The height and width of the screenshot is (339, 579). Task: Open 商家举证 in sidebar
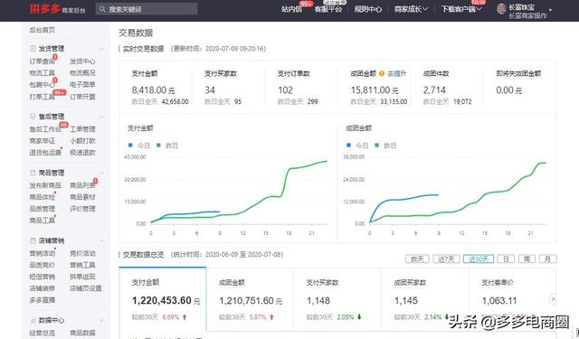(x=43, y=141)
